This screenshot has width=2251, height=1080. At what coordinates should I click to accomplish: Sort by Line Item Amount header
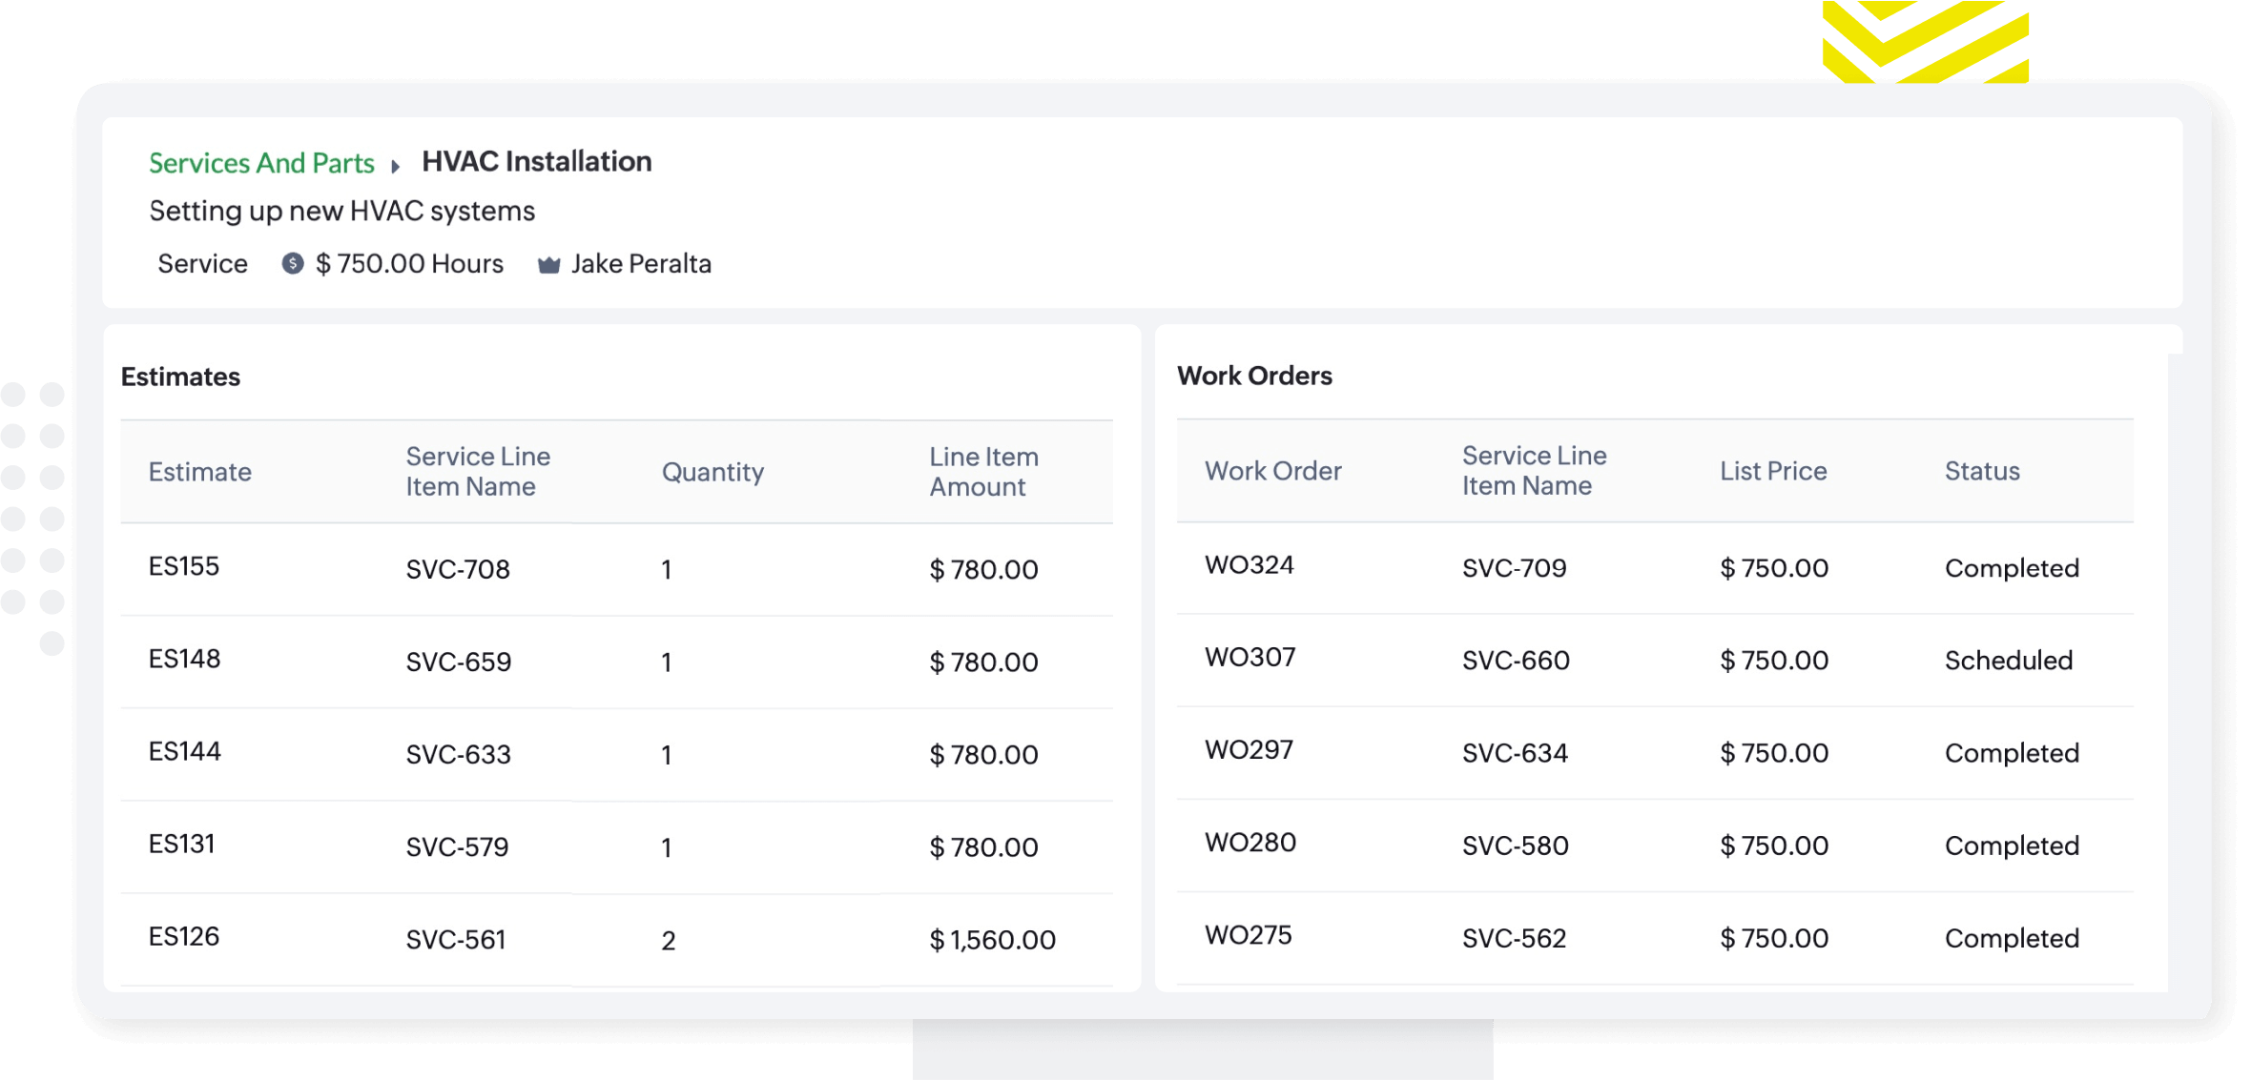point(983,472)
